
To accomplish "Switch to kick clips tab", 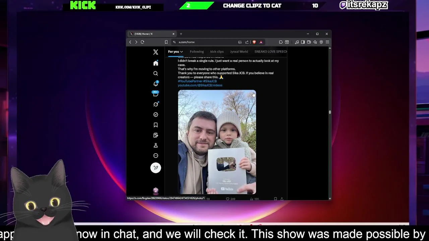I will point(217,52).
